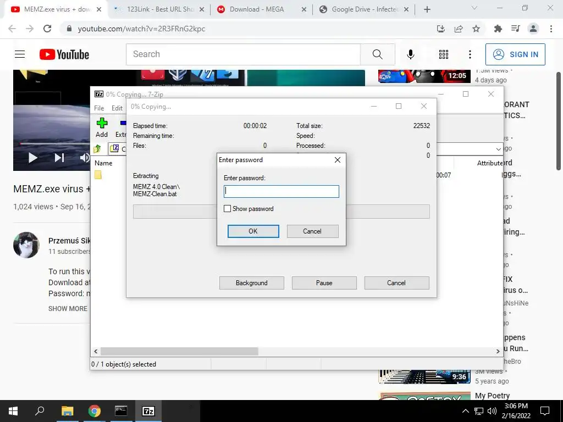563x422 pixels.
Task: Click SHOW MORE in video description
Action: click(x=68, y=309)
